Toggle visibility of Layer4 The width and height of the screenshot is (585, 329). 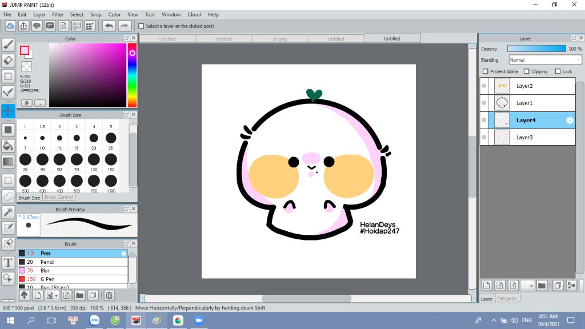(x=484, y=120)
